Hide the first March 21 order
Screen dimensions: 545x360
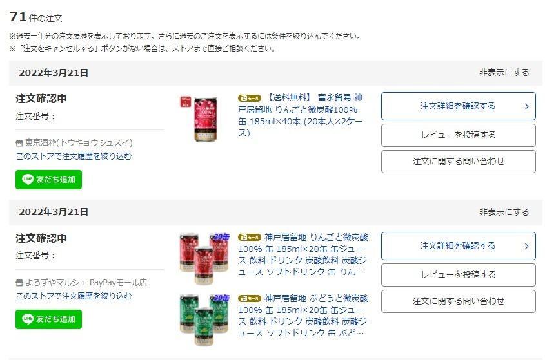(504, 73)
